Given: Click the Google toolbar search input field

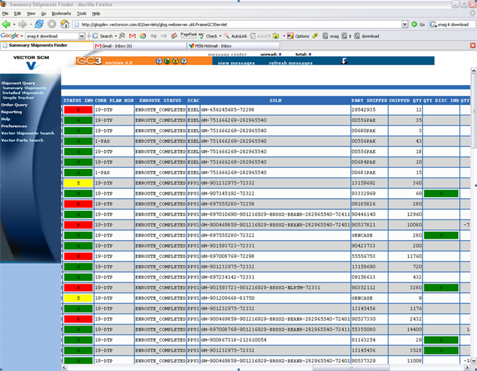Looking at the screenshot, I should (x=52, y=36).
